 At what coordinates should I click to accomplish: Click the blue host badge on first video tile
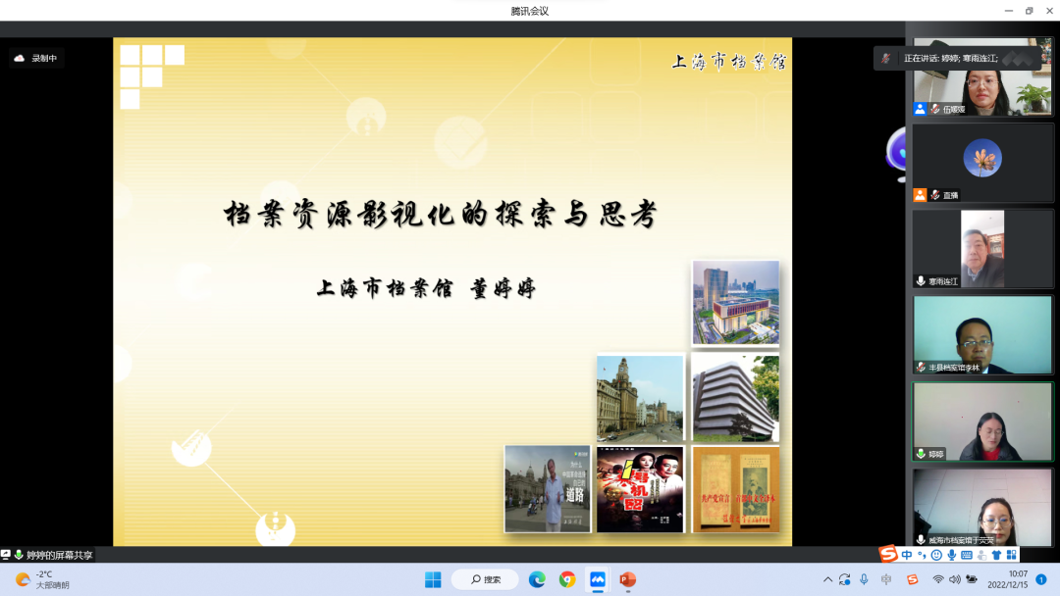click(920, 109)
